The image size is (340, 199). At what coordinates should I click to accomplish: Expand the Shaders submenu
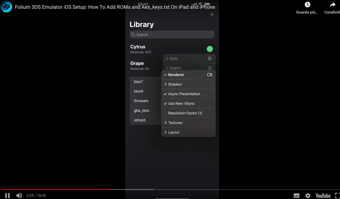pyautogui.click(x=188, y=84)
